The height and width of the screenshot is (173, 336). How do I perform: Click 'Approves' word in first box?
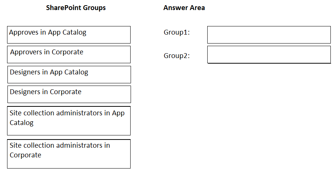(x=24, y=32)
